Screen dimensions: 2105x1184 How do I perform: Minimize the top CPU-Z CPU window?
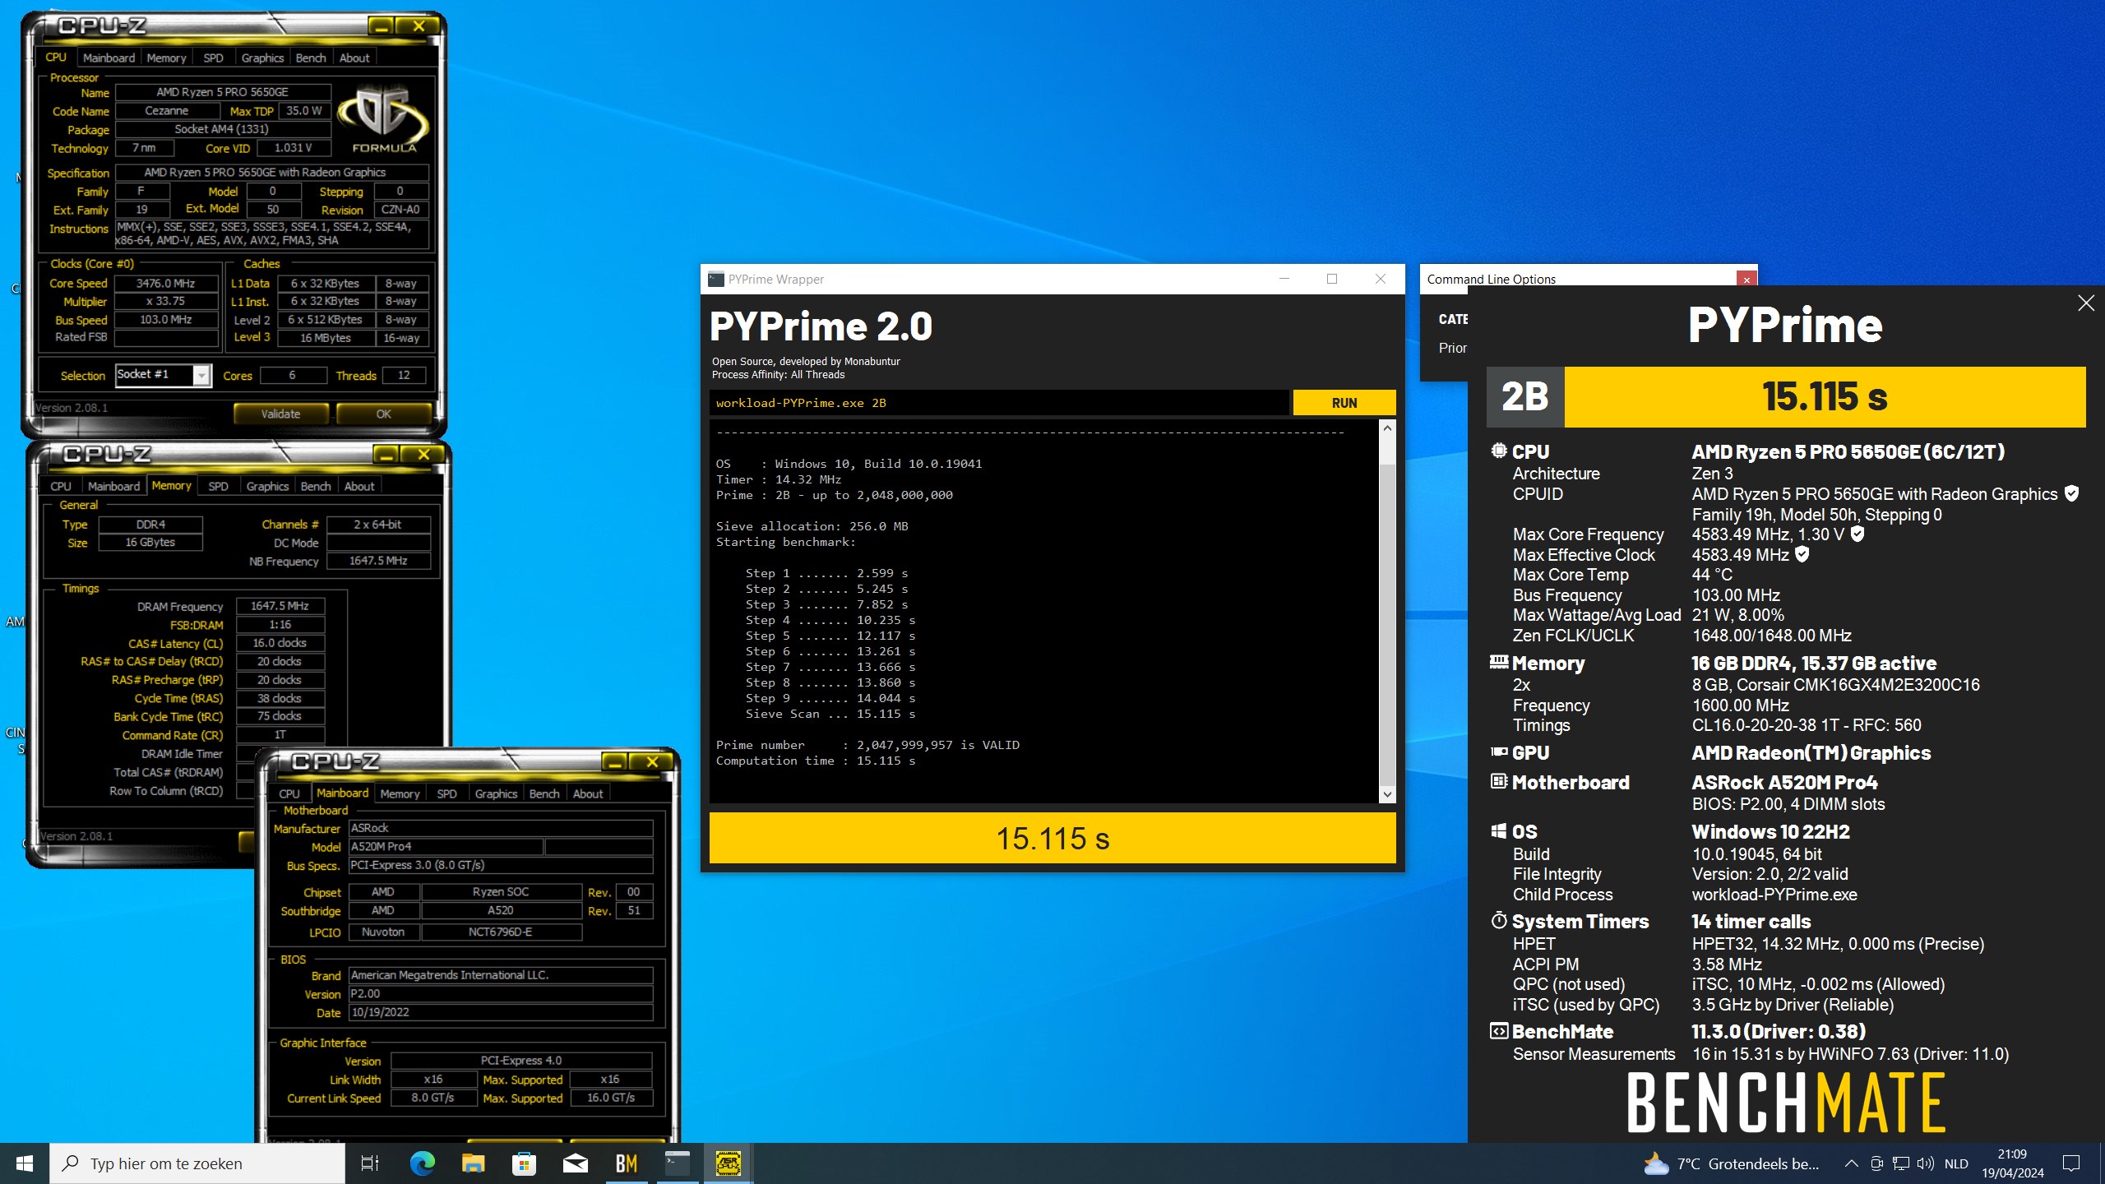(381, 26)
